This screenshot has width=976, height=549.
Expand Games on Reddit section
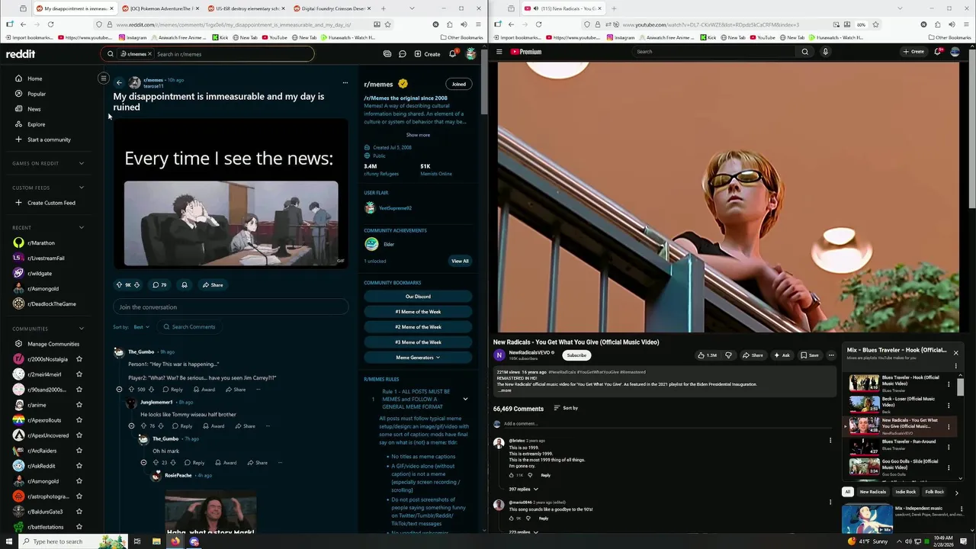coord(82,163)
